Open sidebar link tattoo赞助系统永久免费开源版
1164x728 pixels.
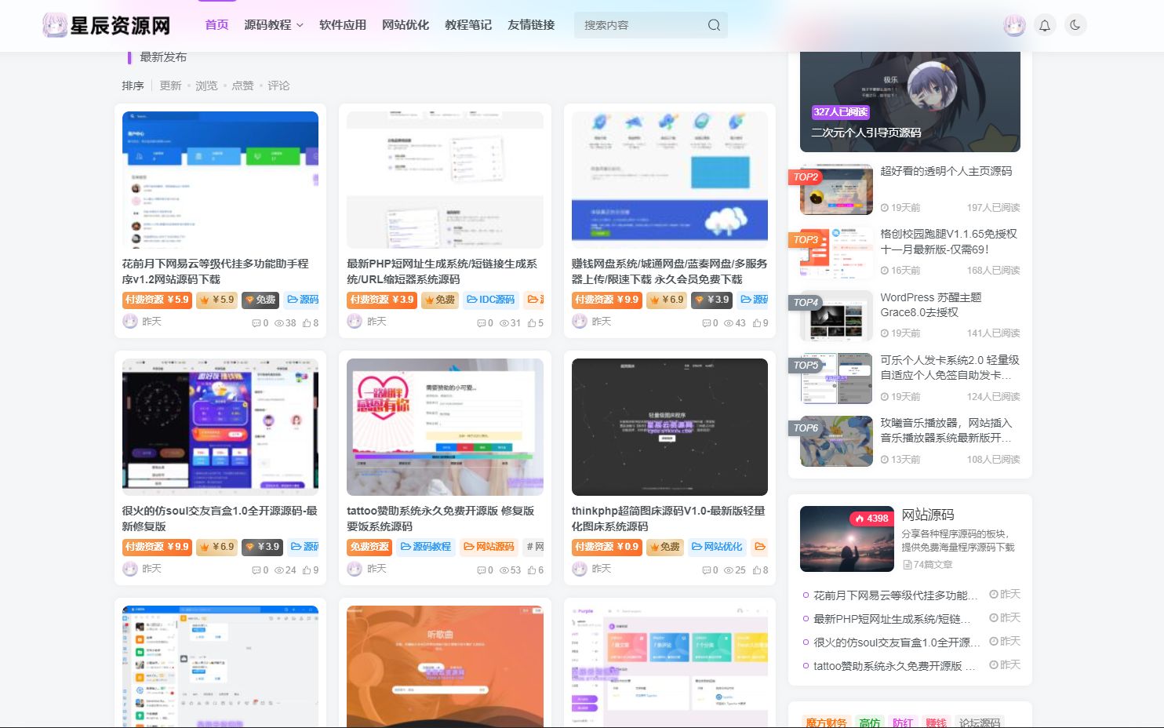(895, 666)
